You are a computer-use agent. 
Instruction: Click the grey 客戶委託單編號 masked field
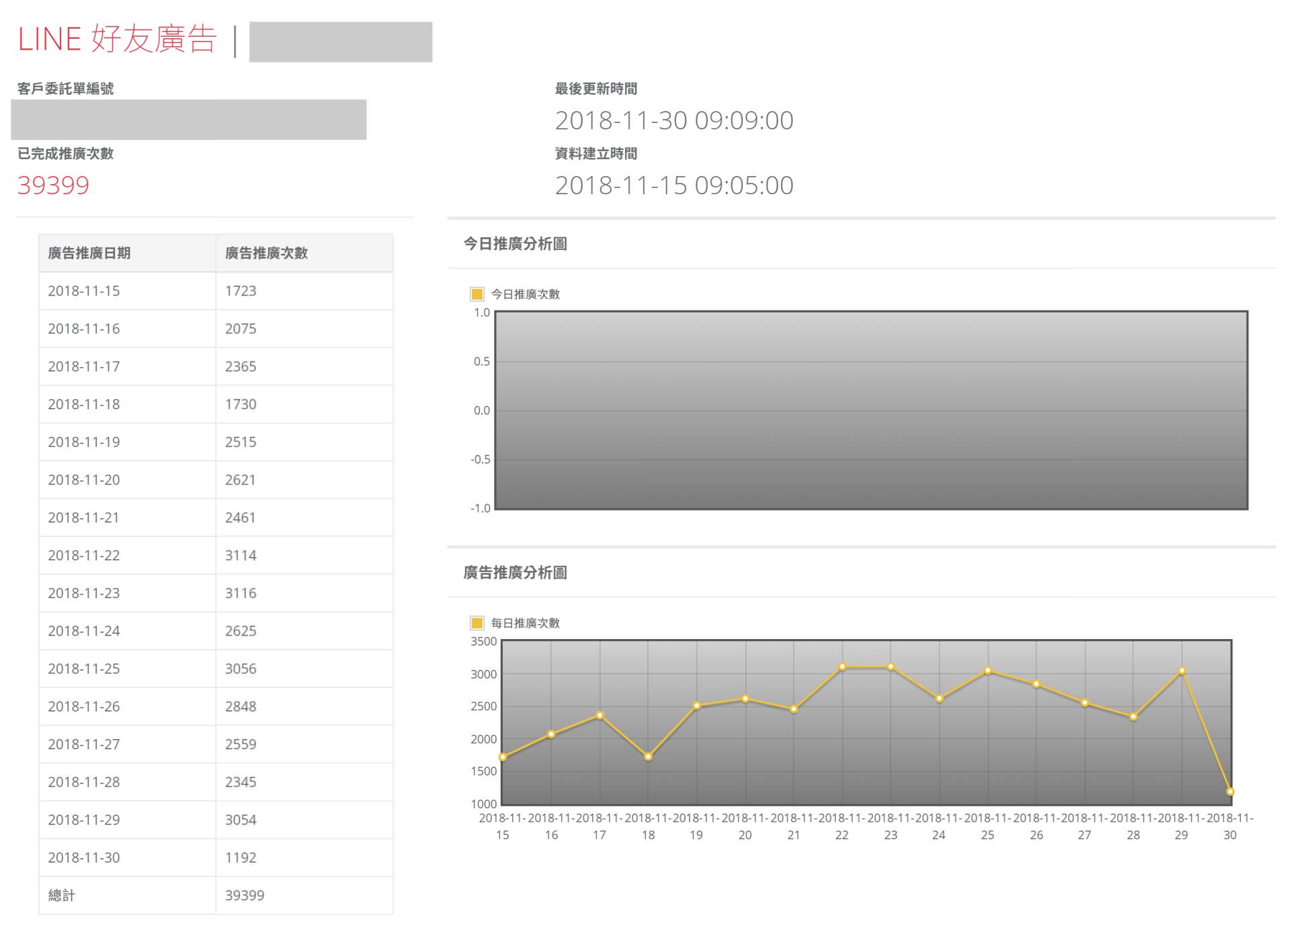coord(190,120)
